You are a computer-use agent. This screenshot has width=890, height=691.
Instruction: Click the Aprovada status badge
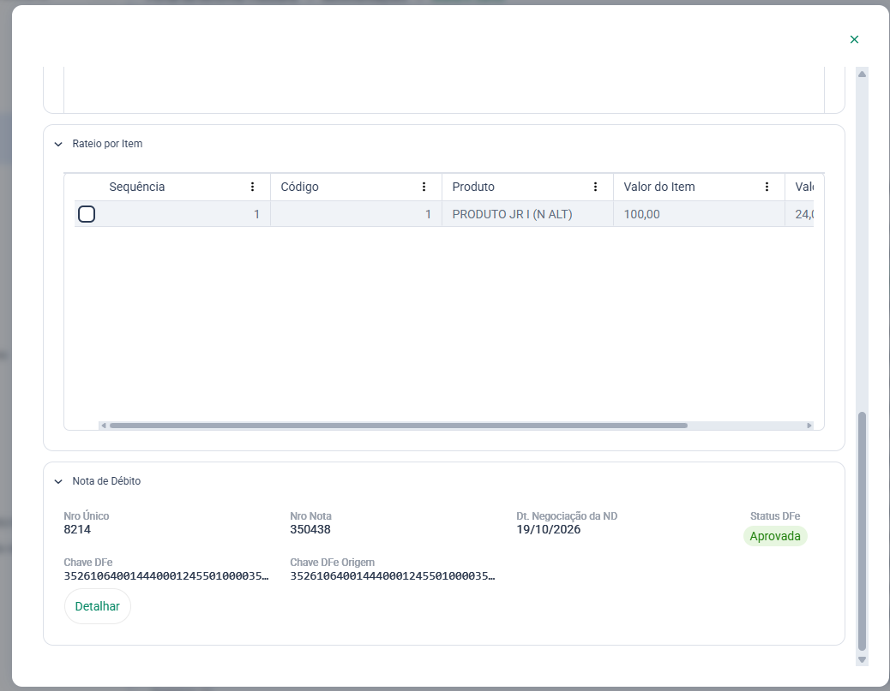pos(775,536)
